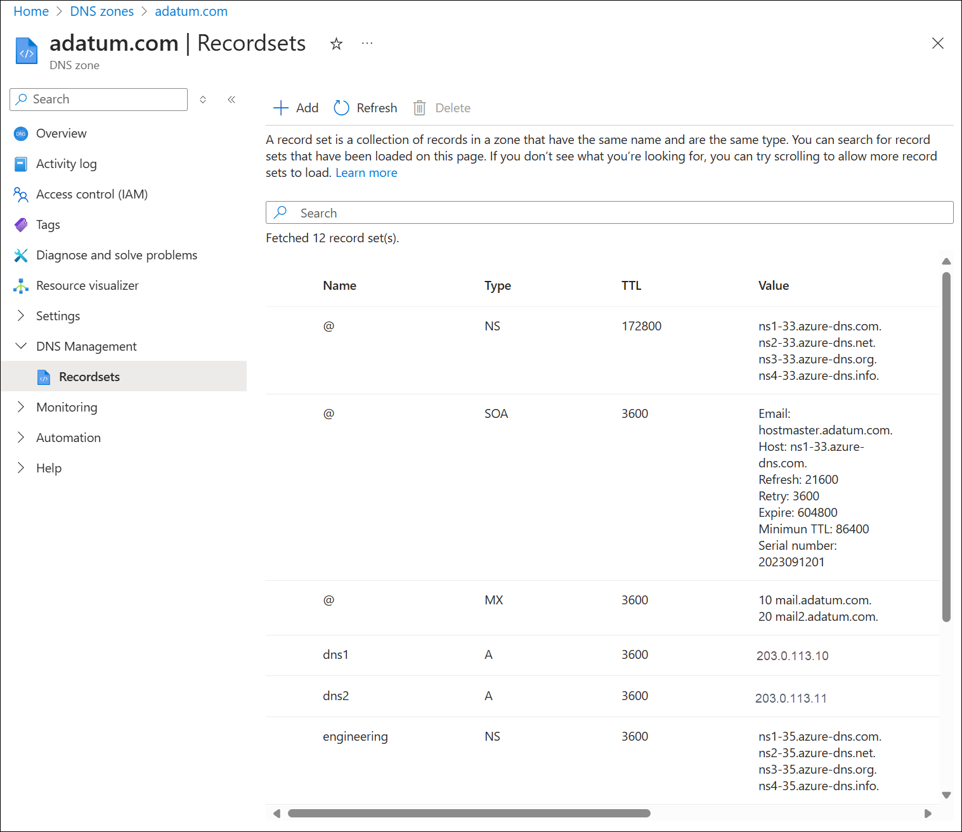Screen dimensions: 962x832
Task: Open the Resource visualizer
Action: (x=87, y=285)
